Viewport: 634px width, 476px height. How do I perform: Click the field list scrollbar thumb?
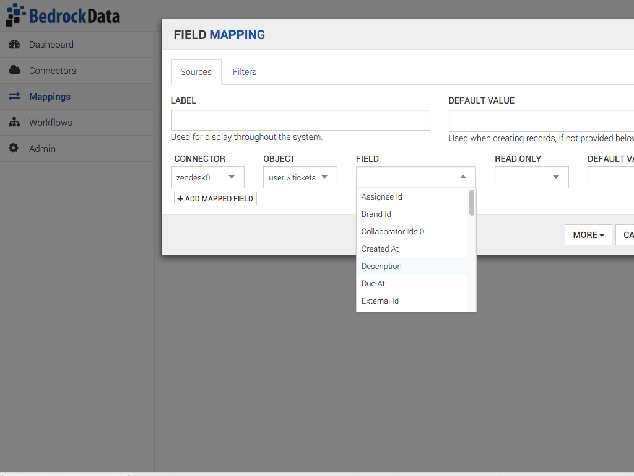coord(472,203)
